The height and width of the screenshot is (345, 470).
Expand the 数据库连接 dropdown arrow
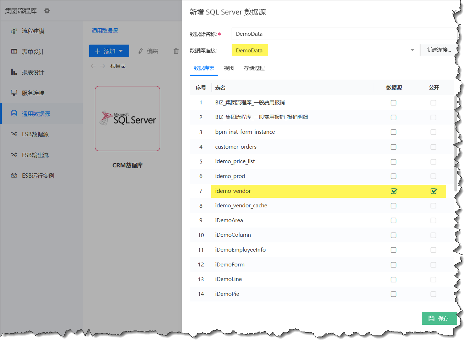click(x=412, y=50)
